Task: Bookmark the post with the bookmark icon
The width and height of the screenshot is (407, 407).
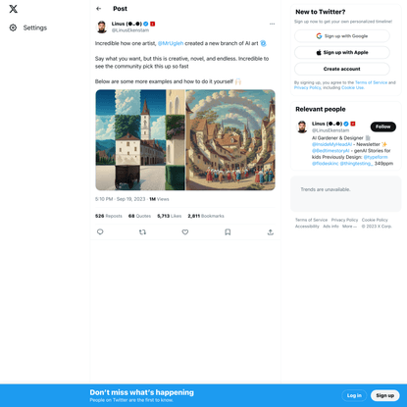Action: 228,231
